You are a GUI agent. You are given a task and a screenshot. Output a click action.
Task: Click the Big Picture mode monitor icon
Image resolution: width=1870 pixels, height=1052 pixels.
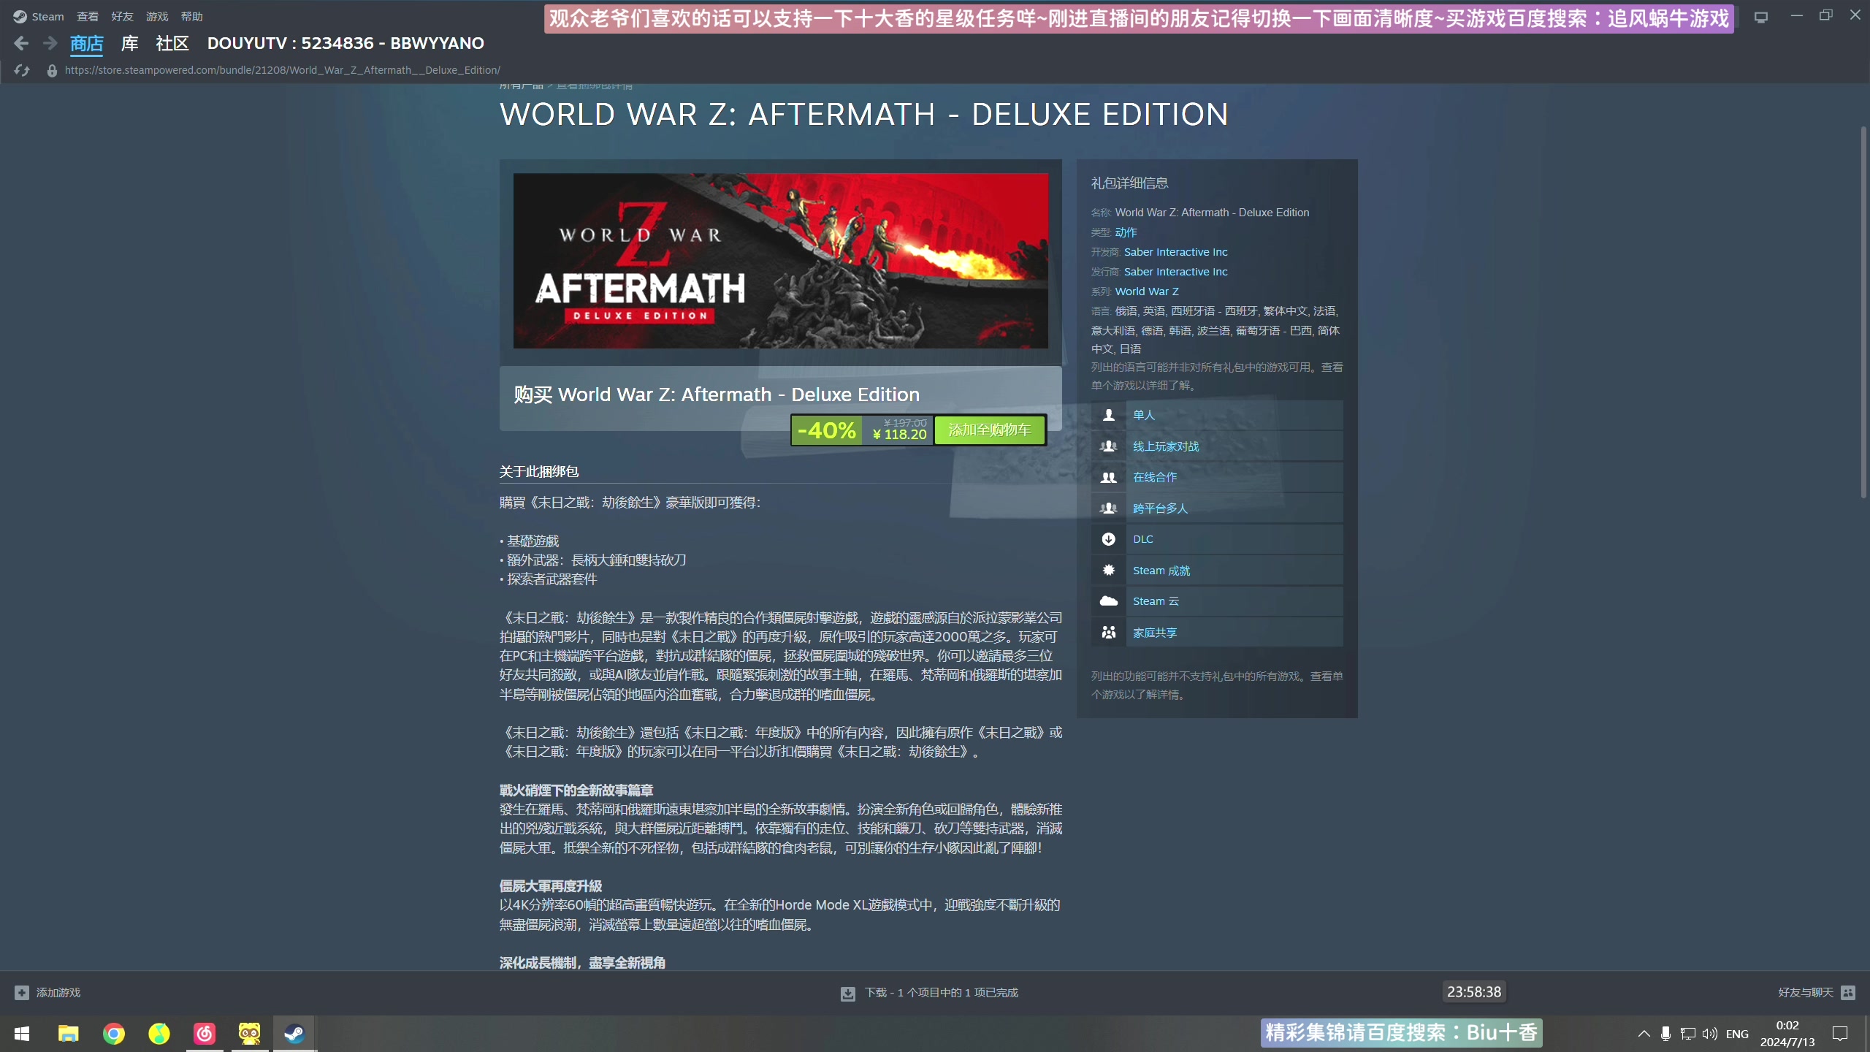tap(1761, 16)
